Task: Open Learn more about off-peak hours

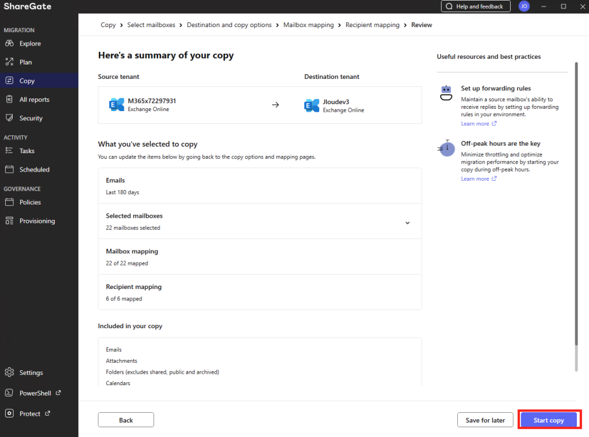Action: pos(479,179)
